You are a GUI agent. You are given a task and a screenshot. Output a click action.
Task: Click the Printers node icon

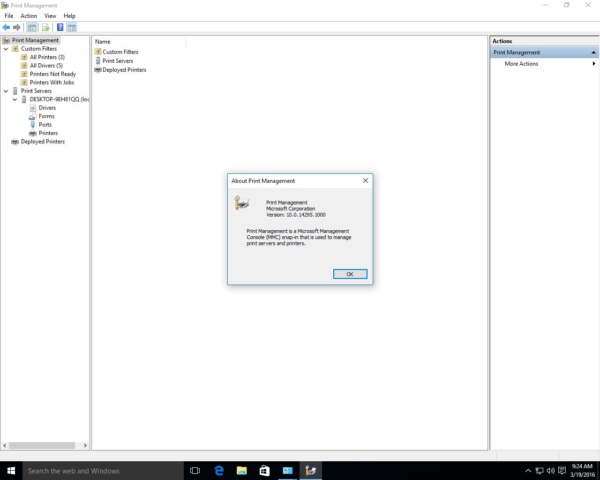point(33,133)
